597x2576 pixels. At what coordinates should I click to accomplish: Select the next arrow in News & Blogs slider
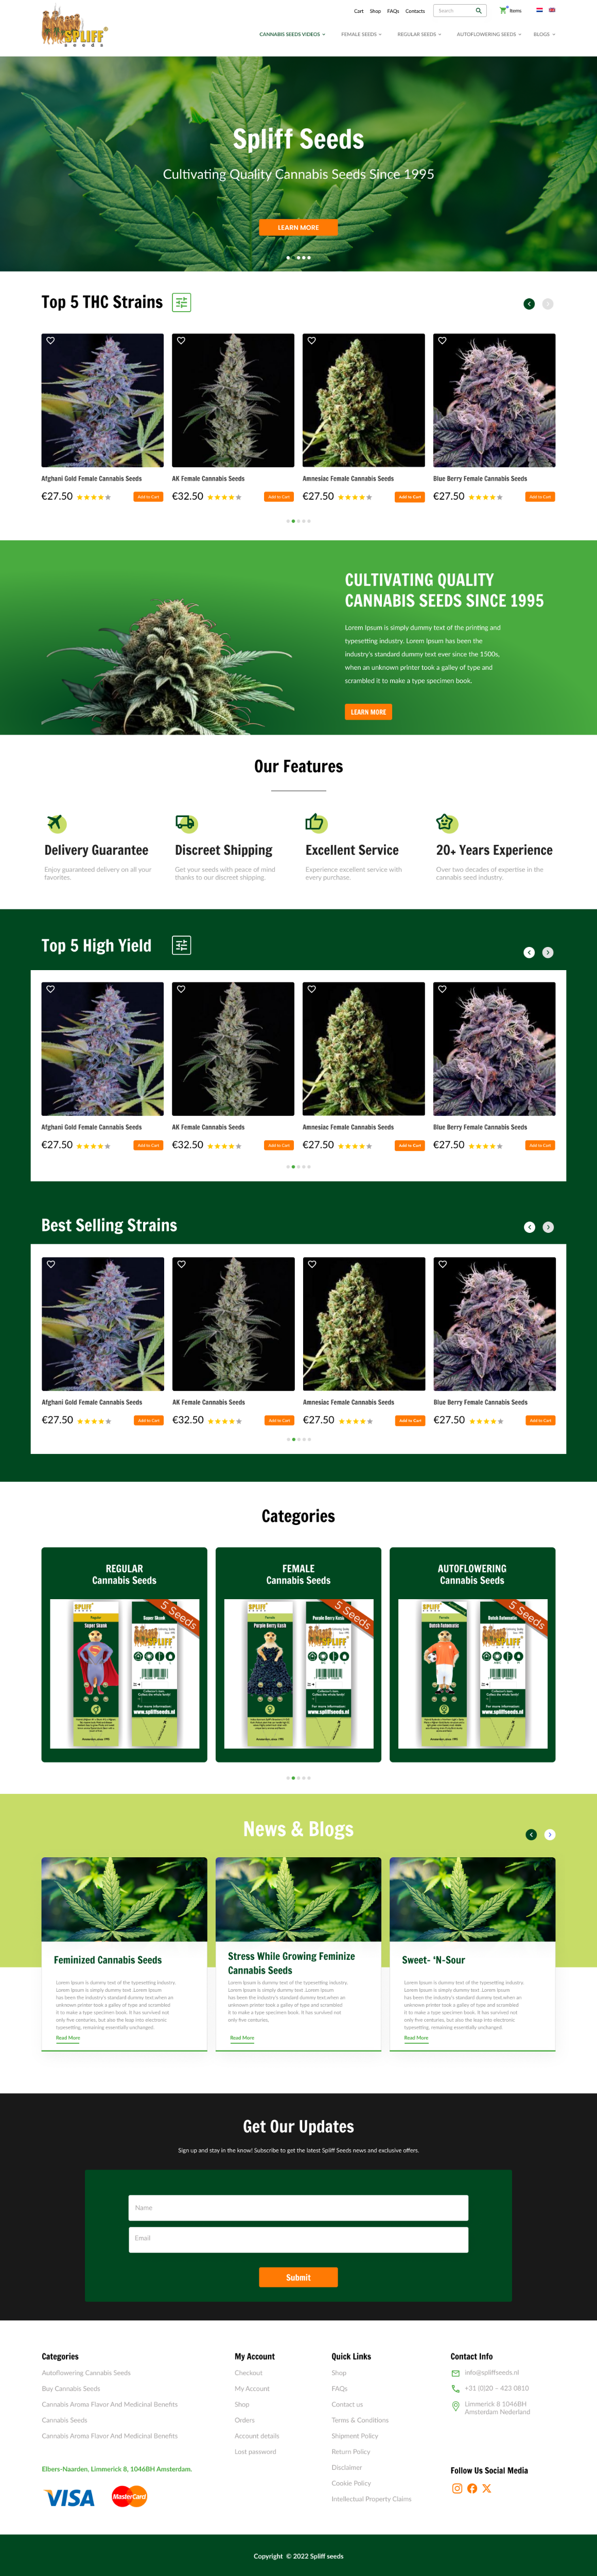(550, 1834)
